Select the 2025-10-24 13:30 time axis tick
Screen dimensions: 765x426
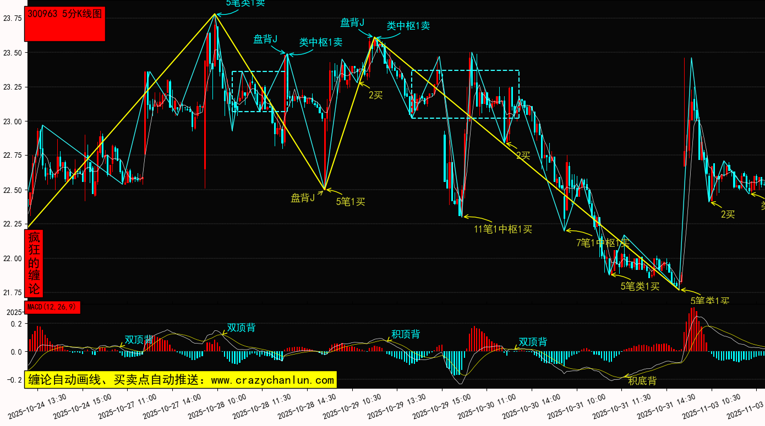click(39, 407)
